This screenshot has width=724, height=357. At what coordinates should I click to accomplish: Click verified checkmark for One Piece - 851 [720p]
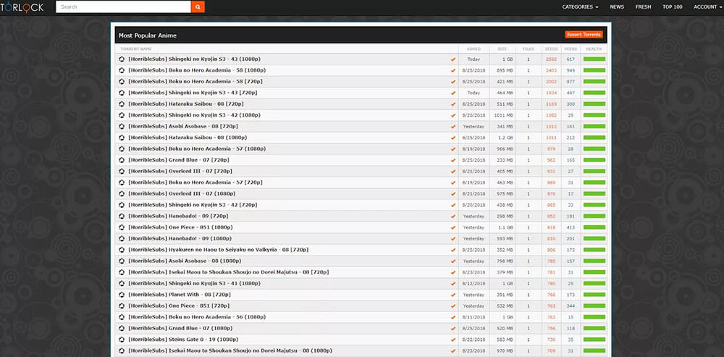pos(453,306)
